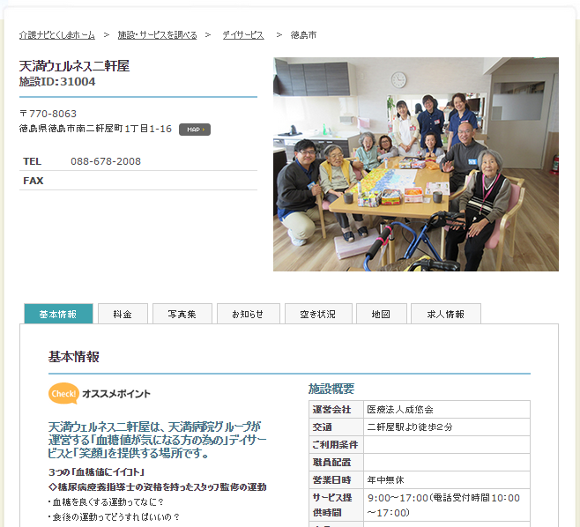Open the デイサービス breadcrumb link
The width and height of the screenshot is (580, 527).
[x=242, y=34]
